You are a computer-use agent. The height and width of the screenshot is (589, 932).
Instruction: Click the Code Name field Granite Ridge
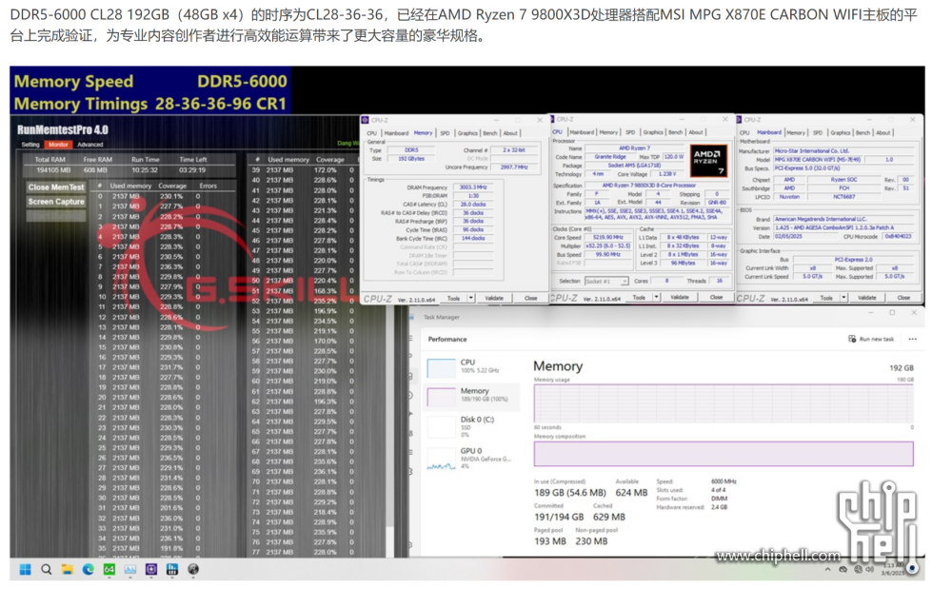coord(610,157)
